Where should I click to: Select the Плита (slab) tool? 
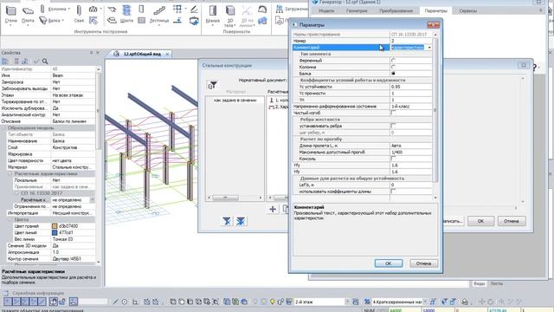(x=28, y=15)
